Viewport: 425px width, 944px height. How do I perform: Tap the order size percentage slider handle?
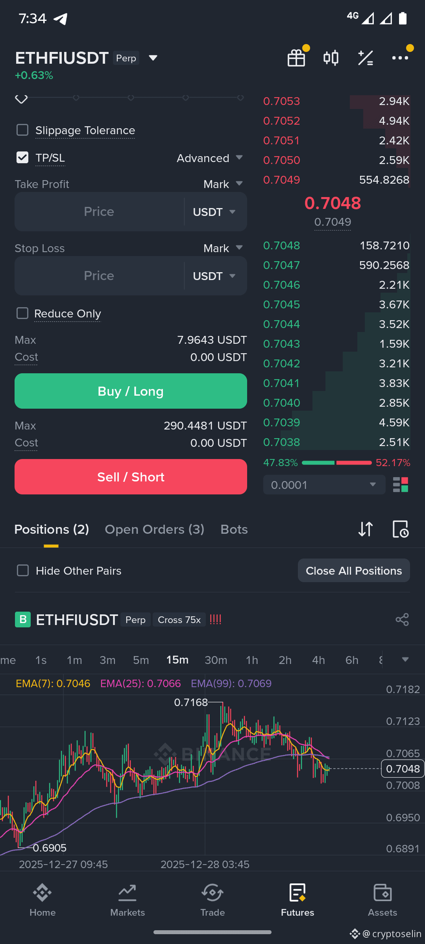pyautogui.click(x=21, y=98)
